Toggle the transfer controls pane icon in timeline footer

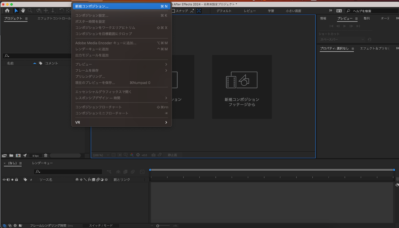[10, 225]
